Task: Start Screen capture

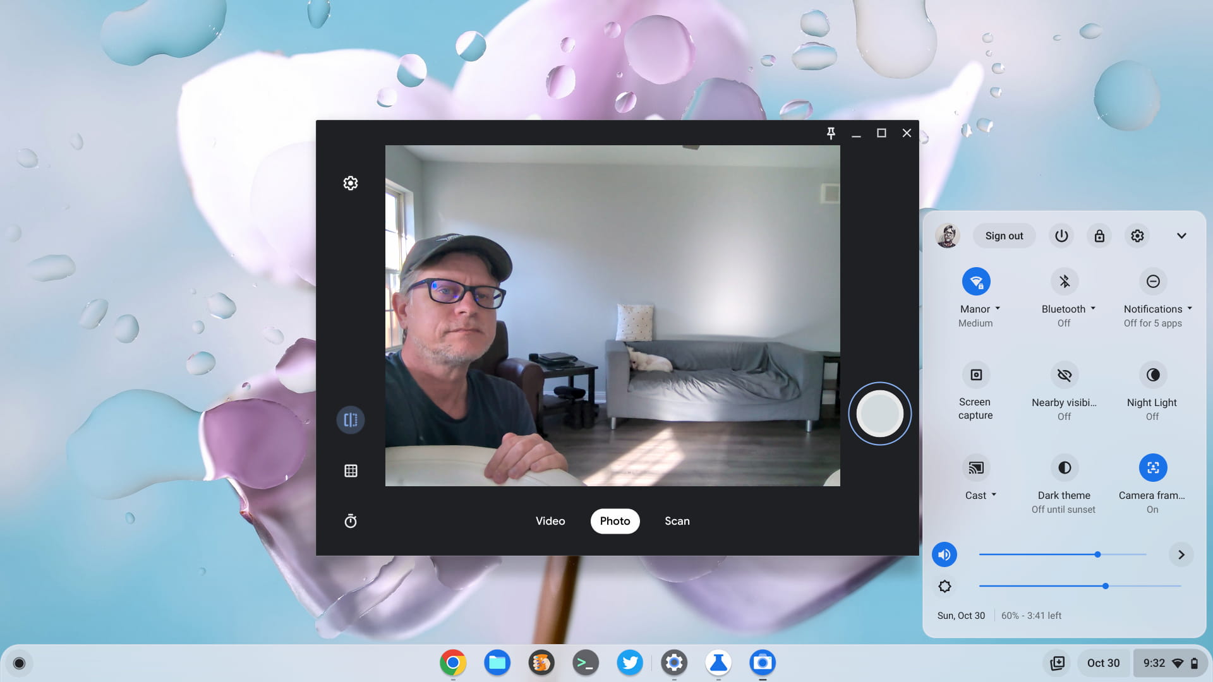Action: (x=976, y=375)
